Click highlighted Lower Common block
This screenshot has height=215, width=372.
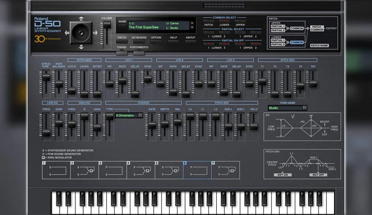pos(296,42)
